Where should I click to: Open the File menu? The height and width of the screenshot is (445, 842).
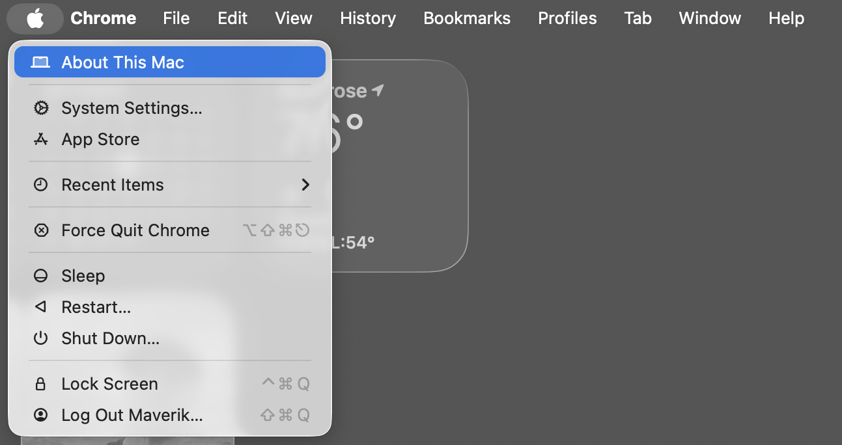point(176,18)
